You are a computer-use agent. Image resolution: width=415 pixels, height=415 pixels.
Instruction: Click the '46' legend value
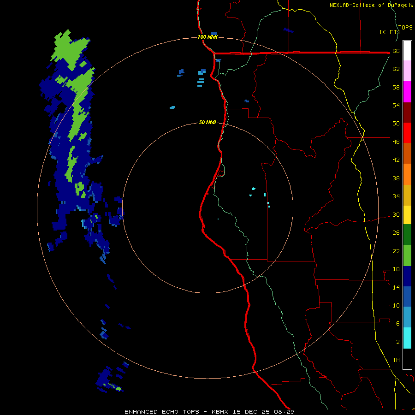point(396,142)
